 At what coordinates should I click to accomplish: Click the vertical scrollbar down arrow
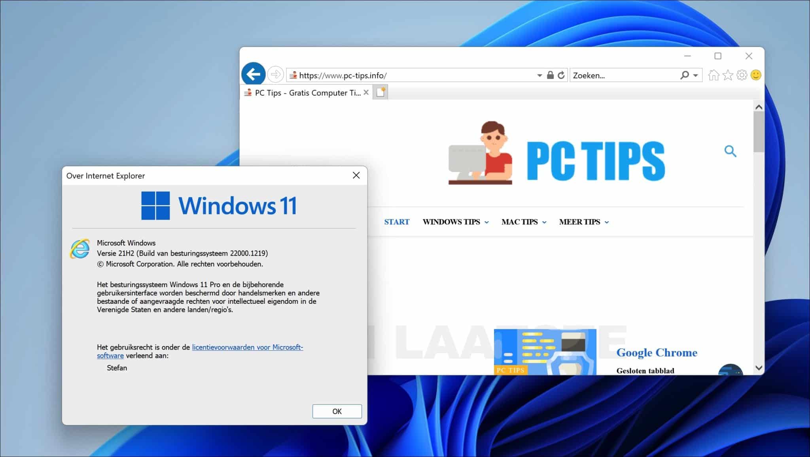(758, 367)
